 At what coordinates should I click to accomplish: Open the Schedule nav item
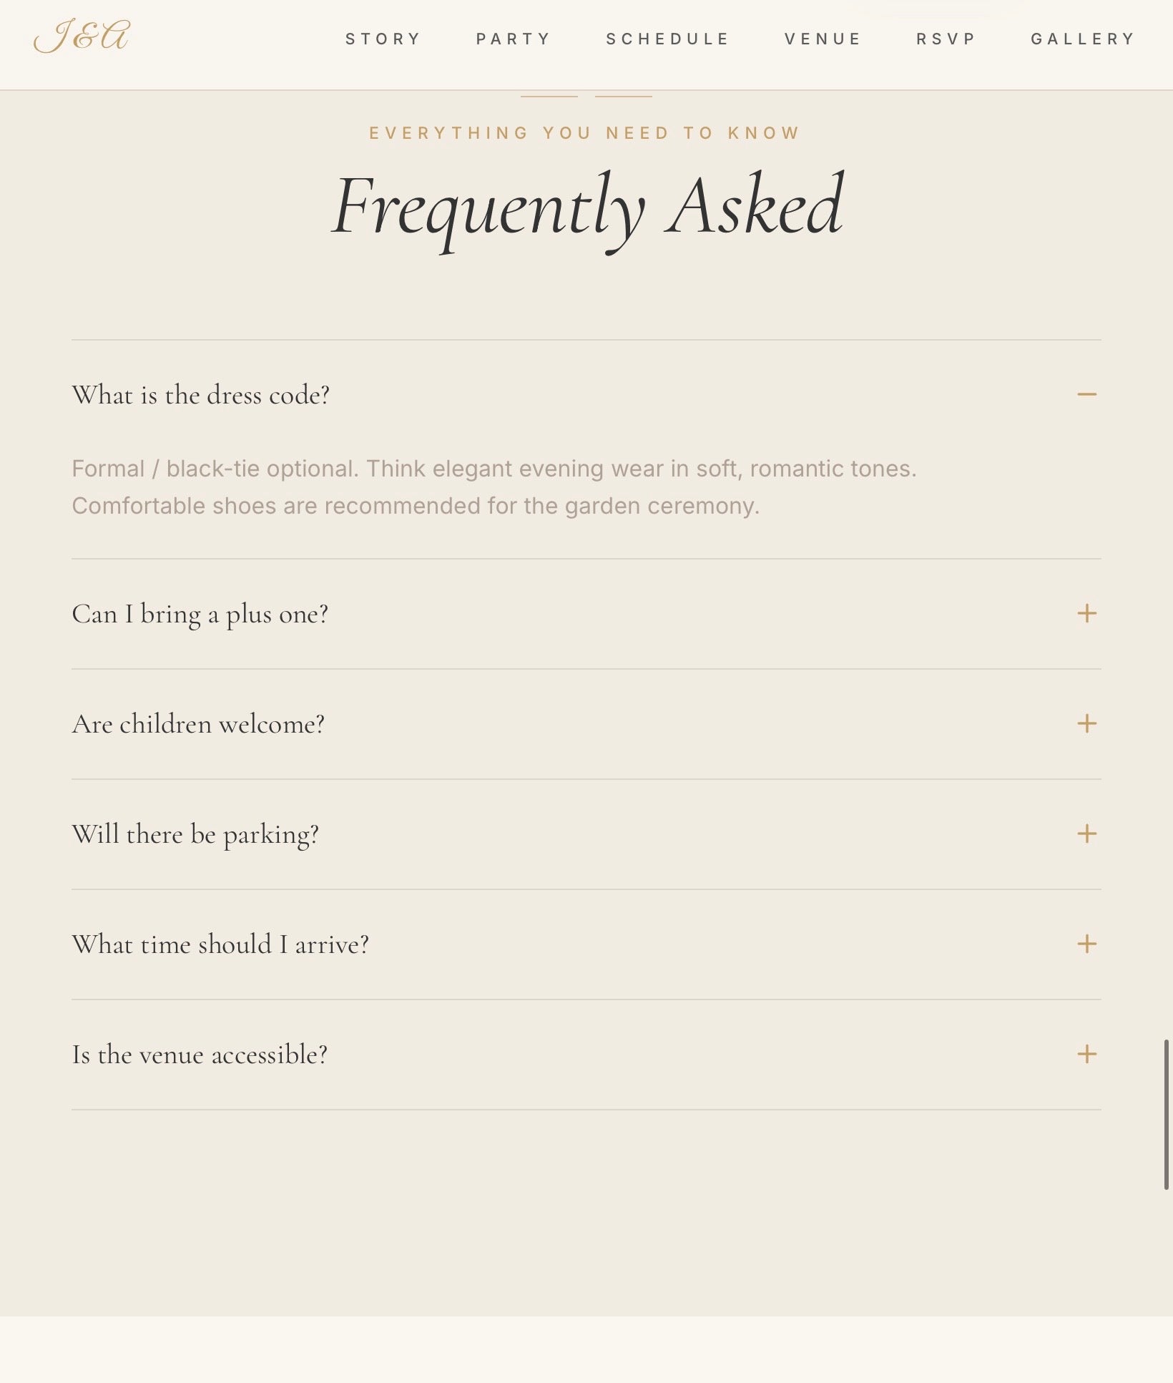pyautogui.click(x=667, y=39)
